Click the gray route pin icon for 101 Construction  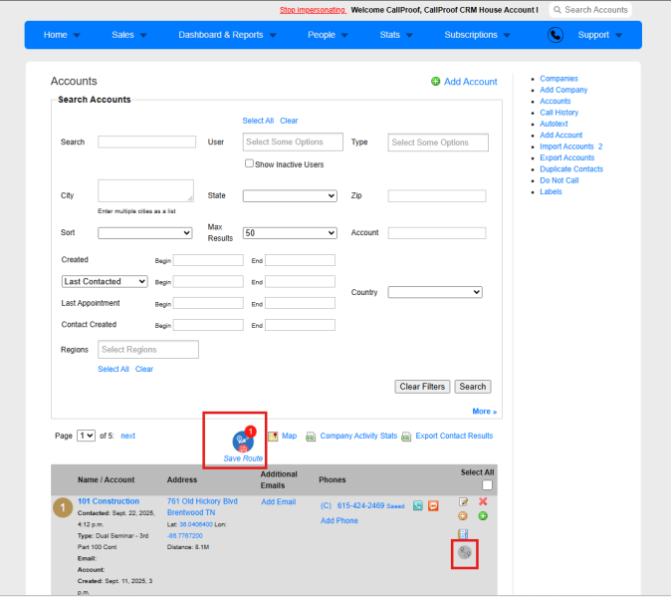[x=464, y=552]
